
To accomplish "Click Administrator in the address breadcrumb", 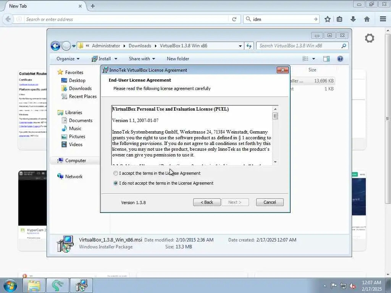I will [x=106, y=46].
